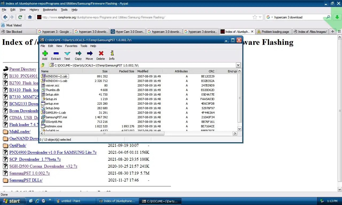
Task: Select Thumbs.db in file list
Action: (52, 90)
